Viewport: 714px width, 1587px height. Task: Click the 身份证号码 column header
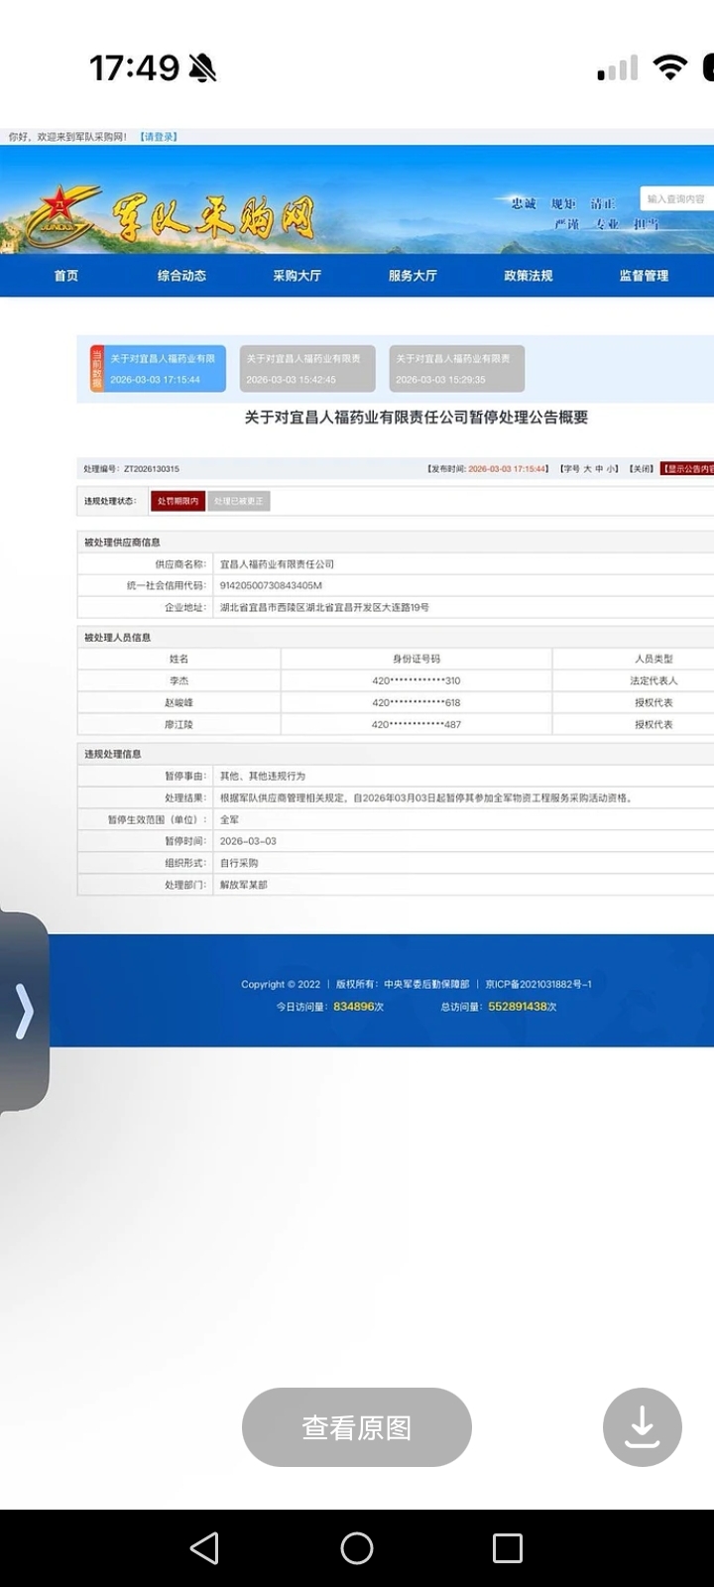(416, 660)
